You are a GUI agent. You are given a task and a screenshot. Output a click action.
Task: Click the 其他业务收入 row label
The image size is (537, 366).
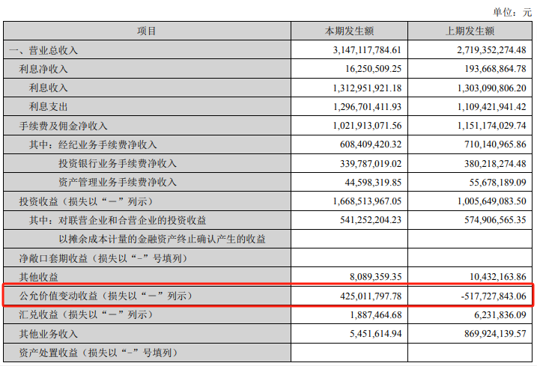pyautogui.click(x=48, y=334)
